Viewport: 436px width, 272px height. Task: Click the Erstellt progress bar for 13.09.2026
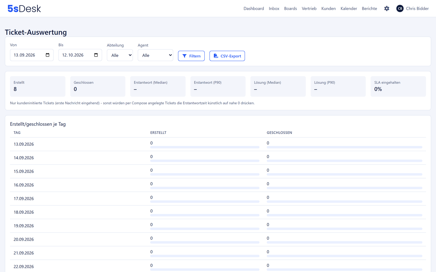click(205, 147)
